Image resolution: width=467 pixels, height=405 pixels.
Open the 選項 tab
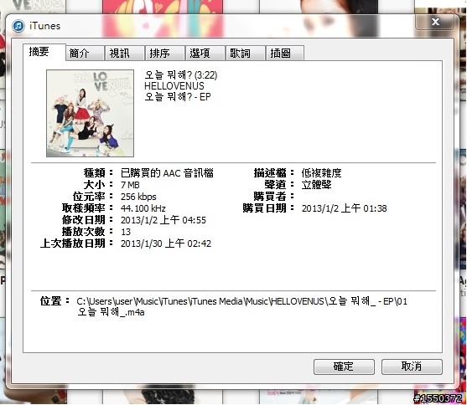(x=205, y=54)
